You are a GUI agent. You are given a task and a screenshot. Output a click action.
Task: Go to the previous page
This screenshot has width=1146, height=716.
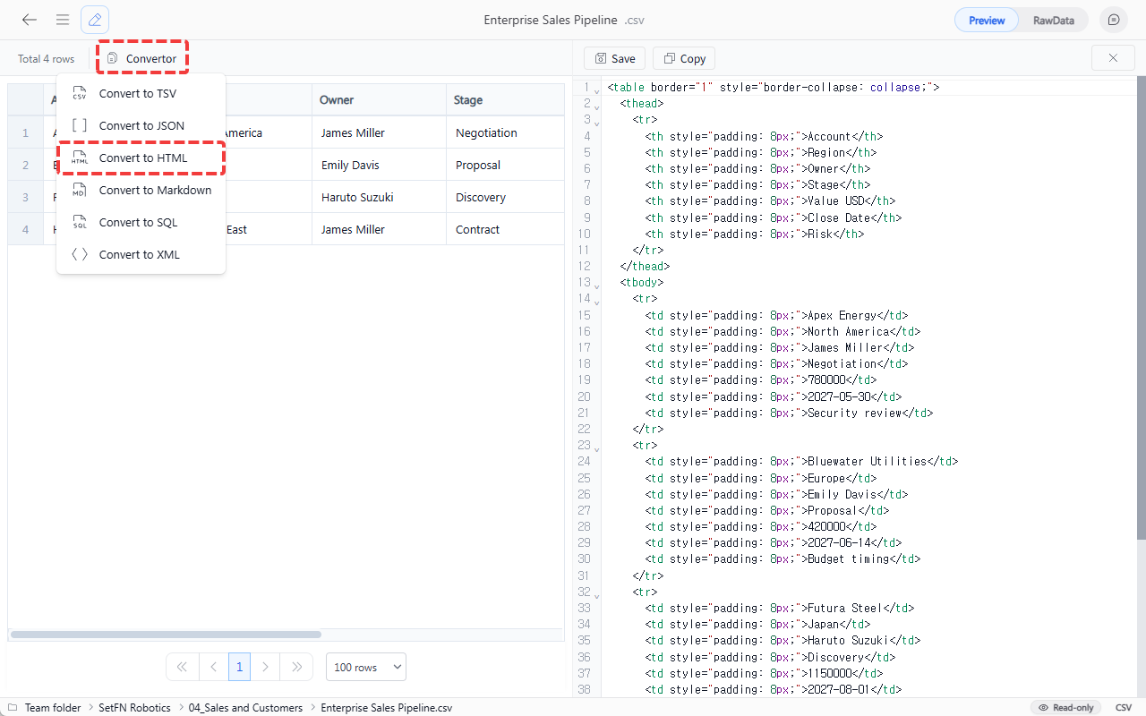coord(213,667)
